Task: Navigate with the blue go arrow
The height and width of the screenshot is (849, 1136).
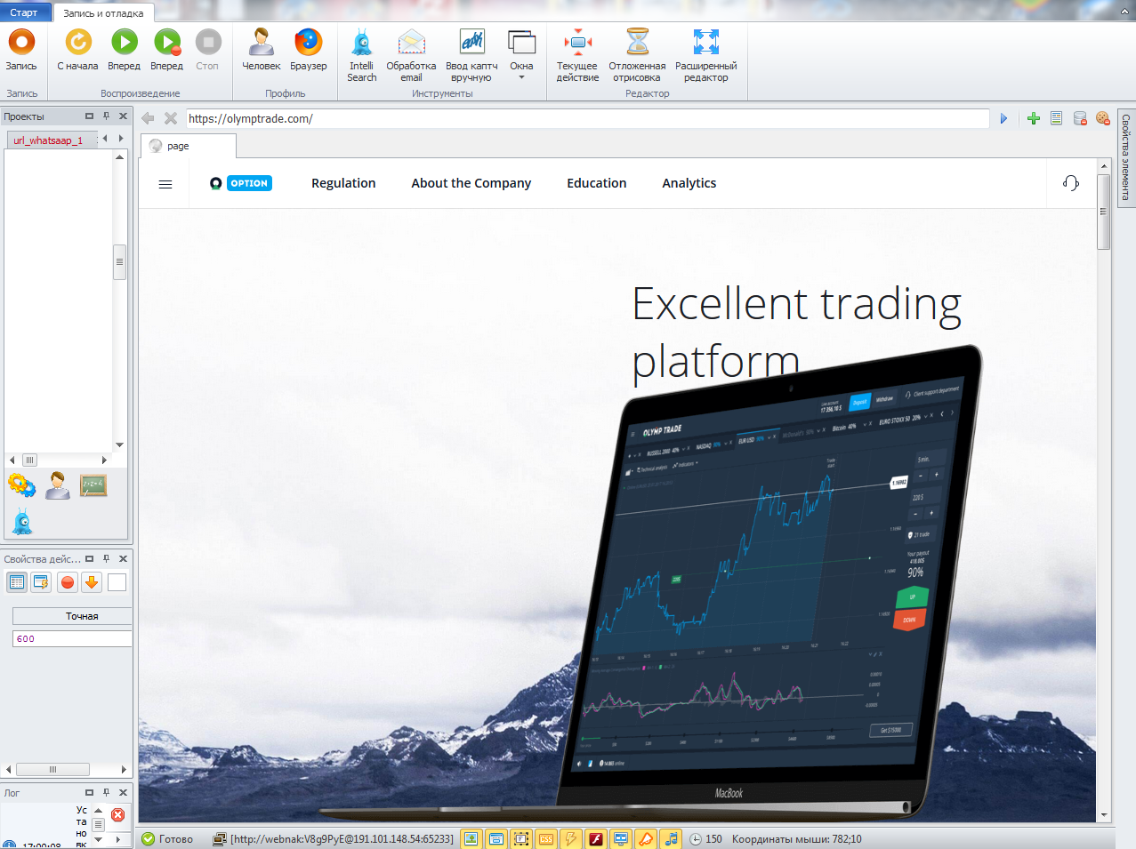Action: point(1003,118)
